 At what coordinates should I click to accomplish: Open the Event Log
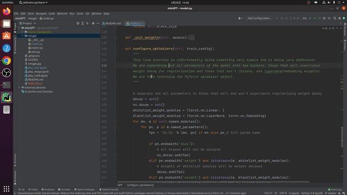pyautogui.click(x=335, y=190)
